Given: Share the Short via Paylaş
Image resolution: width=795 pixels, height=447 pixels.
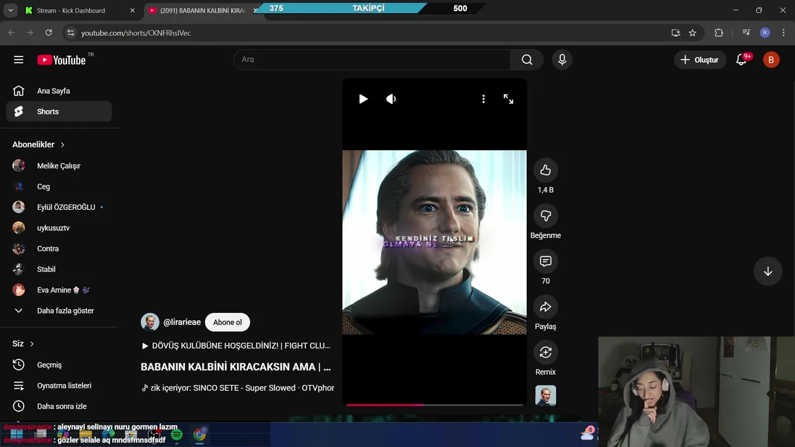Looking at the screenshot, I should coord(545,307).
